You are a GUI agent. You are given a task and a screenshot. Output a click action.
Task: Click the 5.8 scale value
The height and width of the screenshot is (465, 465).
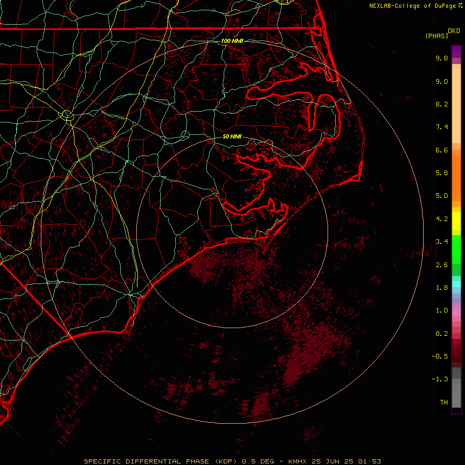pyautogui.click(x=442, y=173)
